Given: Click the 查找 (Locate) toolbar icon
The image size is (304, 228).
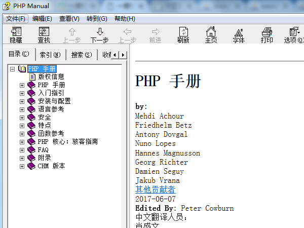Looking at the screenshot, I should (x=44, y=31).
